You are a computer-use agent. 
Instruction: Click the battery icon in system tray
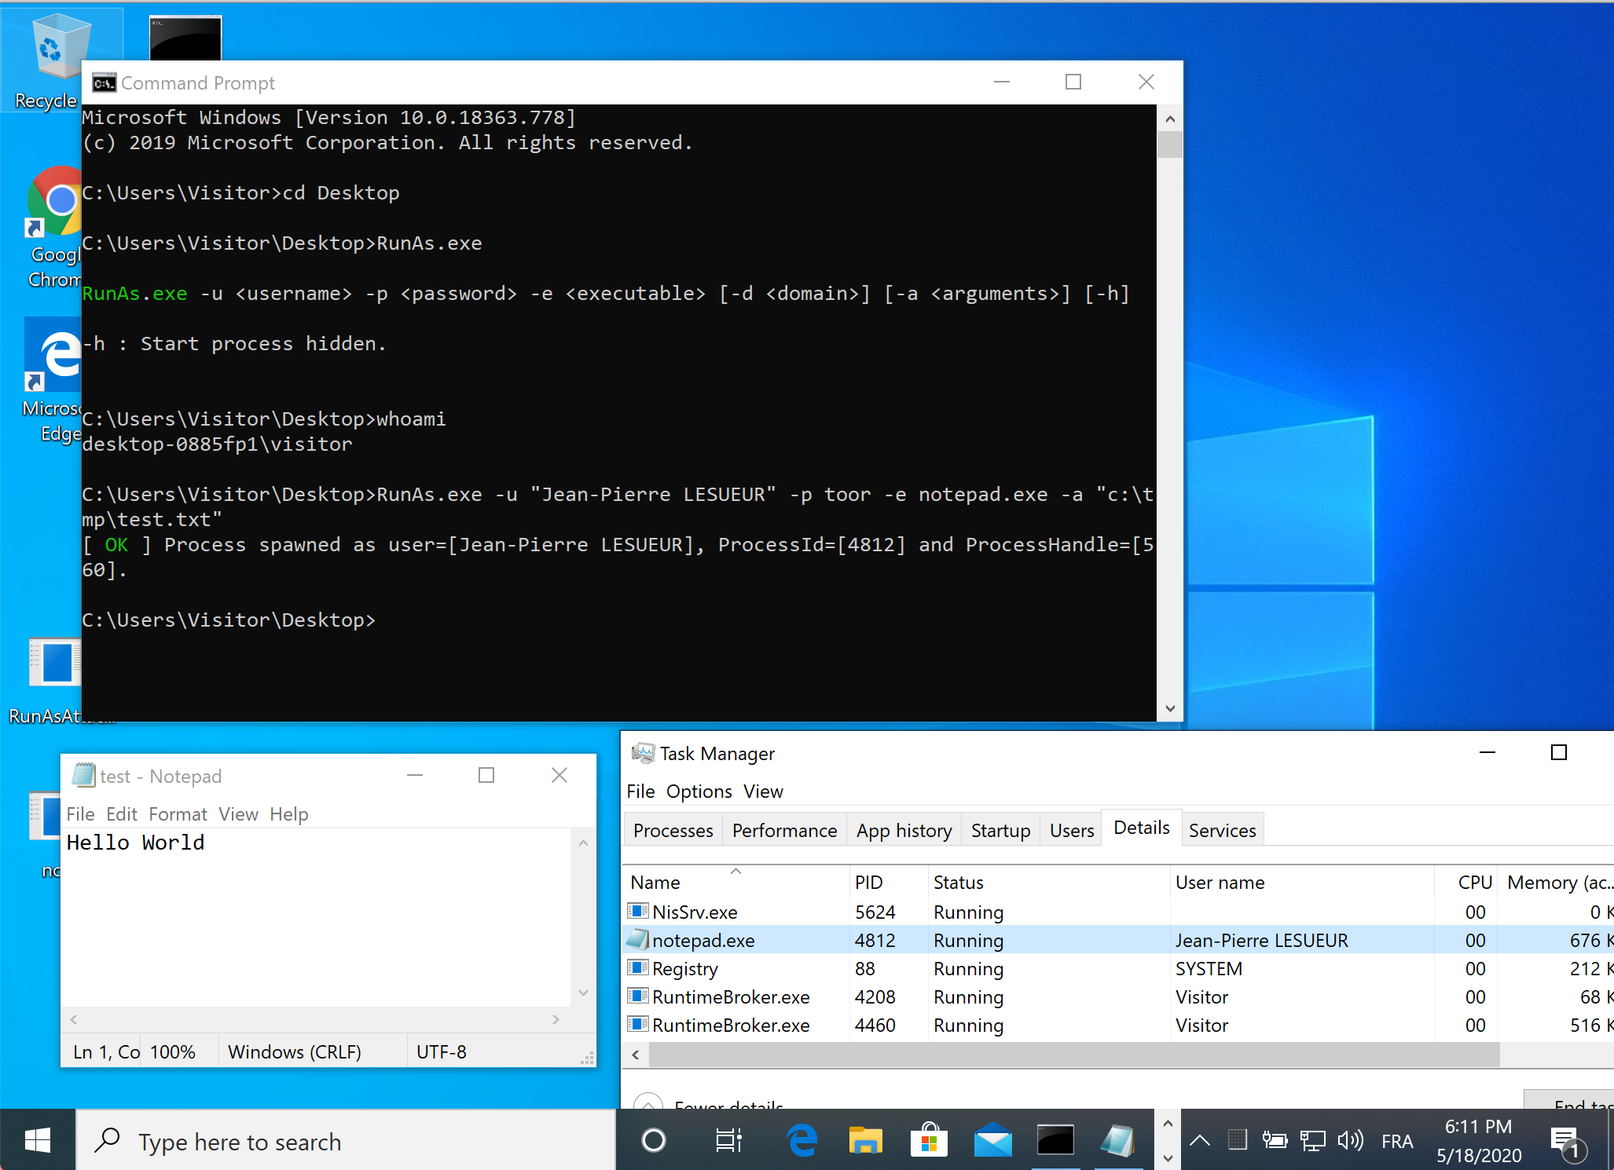[1275, 1140]
